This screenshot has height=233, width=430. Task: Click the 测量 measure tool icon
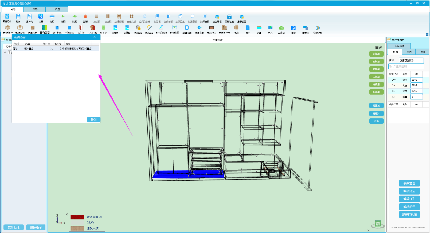(259, 29)
